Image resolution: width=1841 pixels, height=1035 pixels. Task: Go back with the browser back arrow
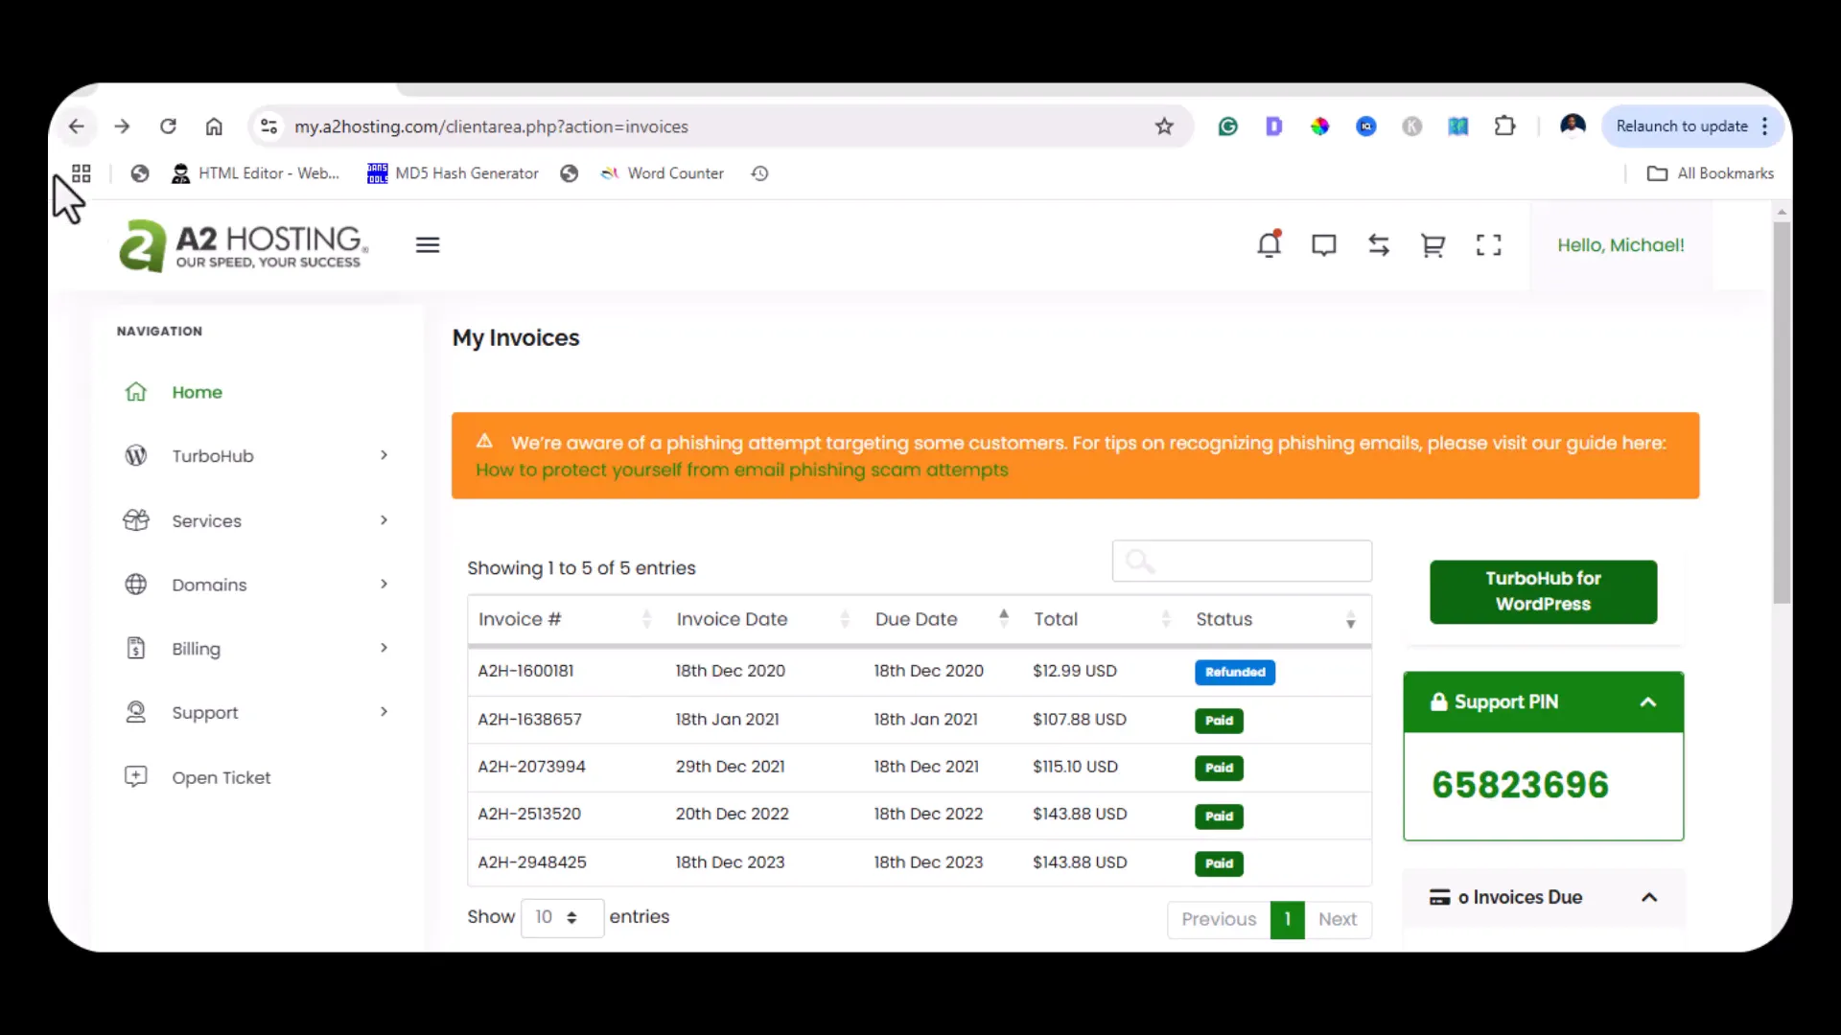[x=77, y=126]
